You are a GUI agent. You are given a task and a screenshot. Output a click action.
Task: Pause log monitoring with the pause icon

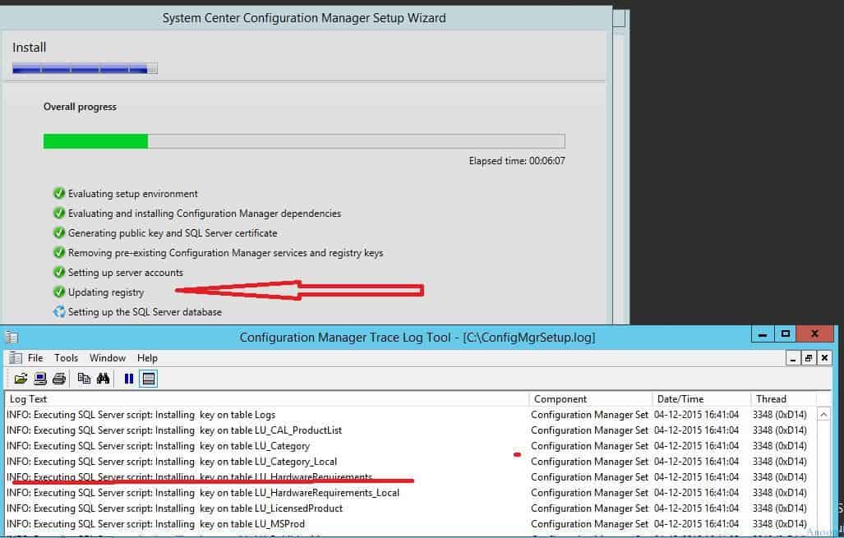pyautogui.click(x=129, y=379)
